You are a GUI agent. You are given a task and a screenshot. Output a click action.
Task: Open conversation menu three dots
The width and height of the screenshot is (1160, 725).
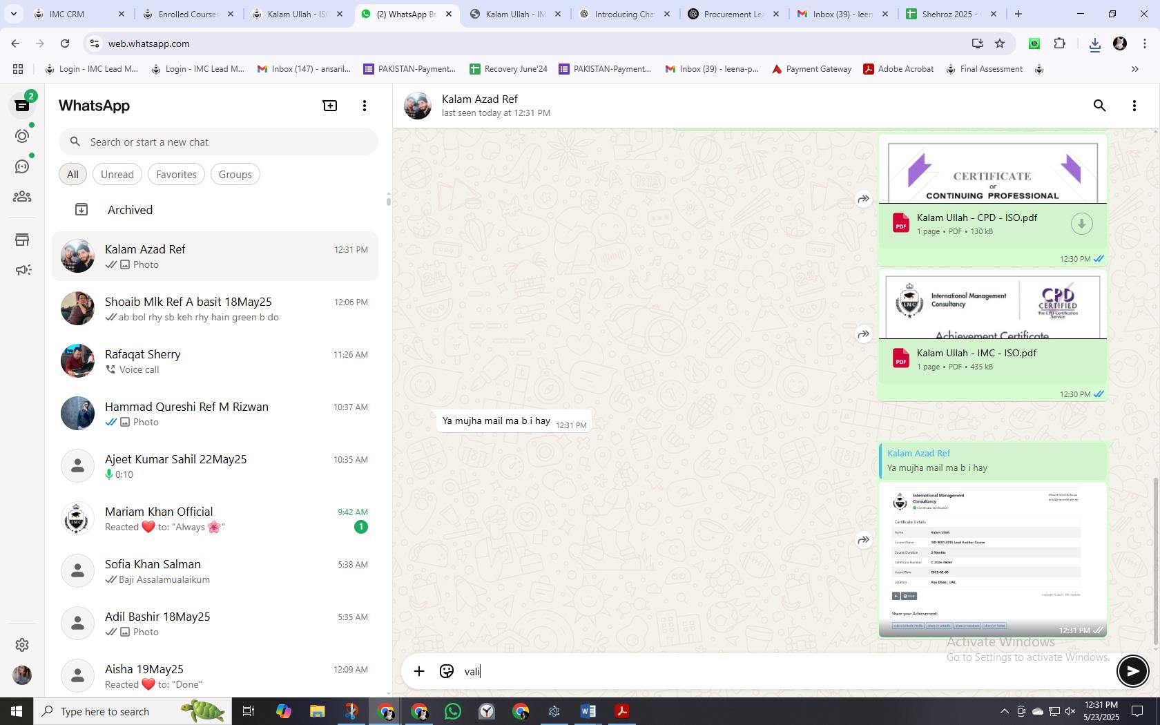[x=1134, y=106]
